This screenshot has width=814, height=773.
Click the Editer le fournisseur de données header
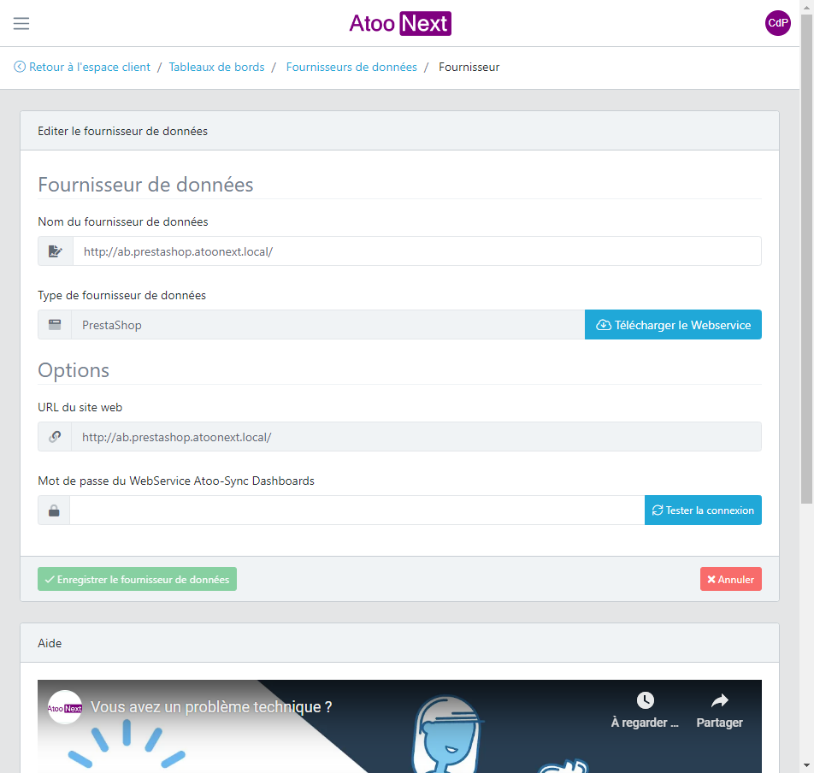click(x=400, y=131)
